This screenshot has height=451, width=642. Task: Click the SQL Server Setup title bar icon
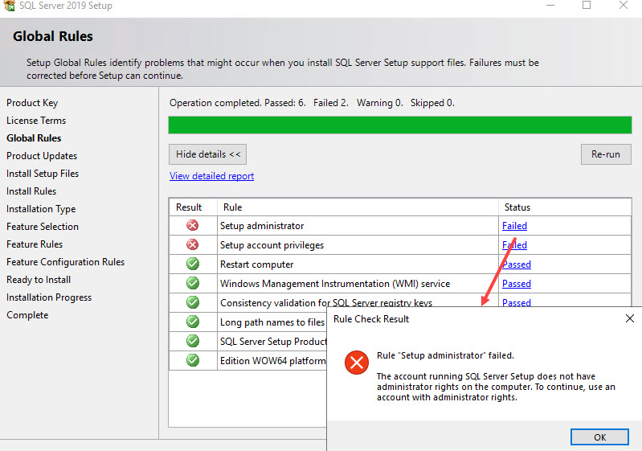(x=9, y=5)
